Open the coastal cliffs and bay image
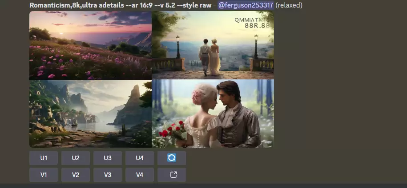 pyautogui.click(x=90, y=114)
